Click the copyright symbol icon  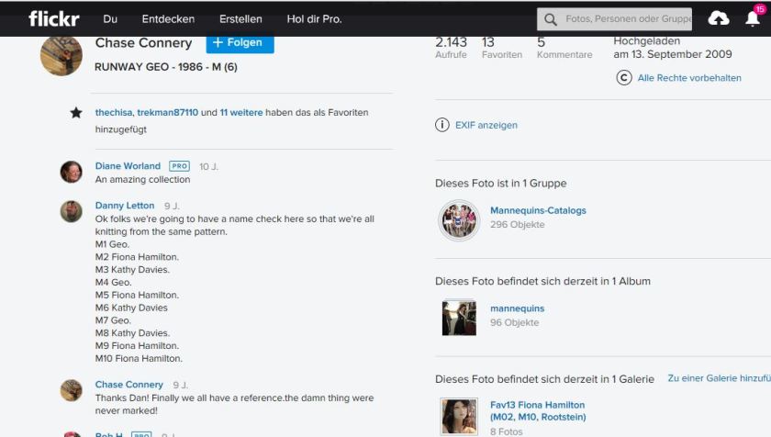[x=624, y=78]
